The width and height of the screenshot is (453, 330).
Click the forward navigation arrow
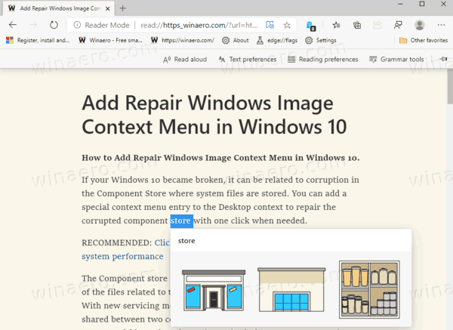click(33, 25)
